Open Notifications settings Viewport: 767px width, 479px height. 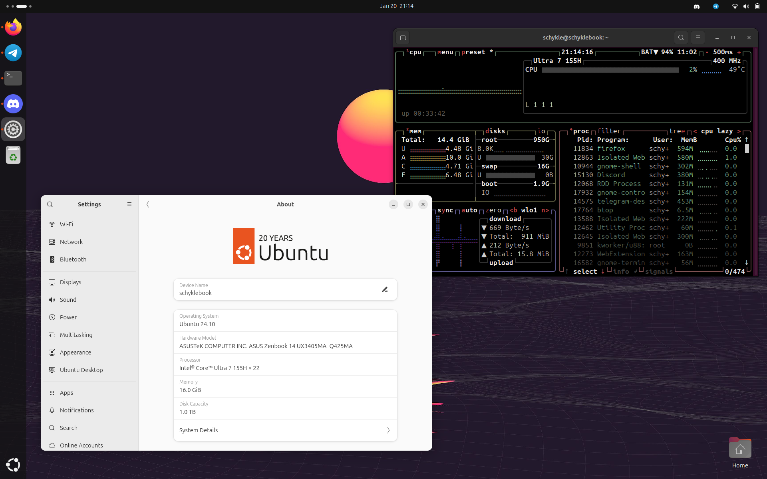pyautogui.click(x=90, y=410)
